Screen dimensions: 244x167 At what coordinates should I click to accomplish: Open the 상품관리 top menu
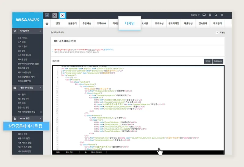(72, 23)
